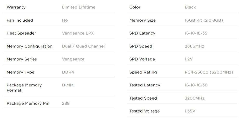The image size is (240, 121).
Task: Click the Package Memory Format label
Action: pos(24,88)
